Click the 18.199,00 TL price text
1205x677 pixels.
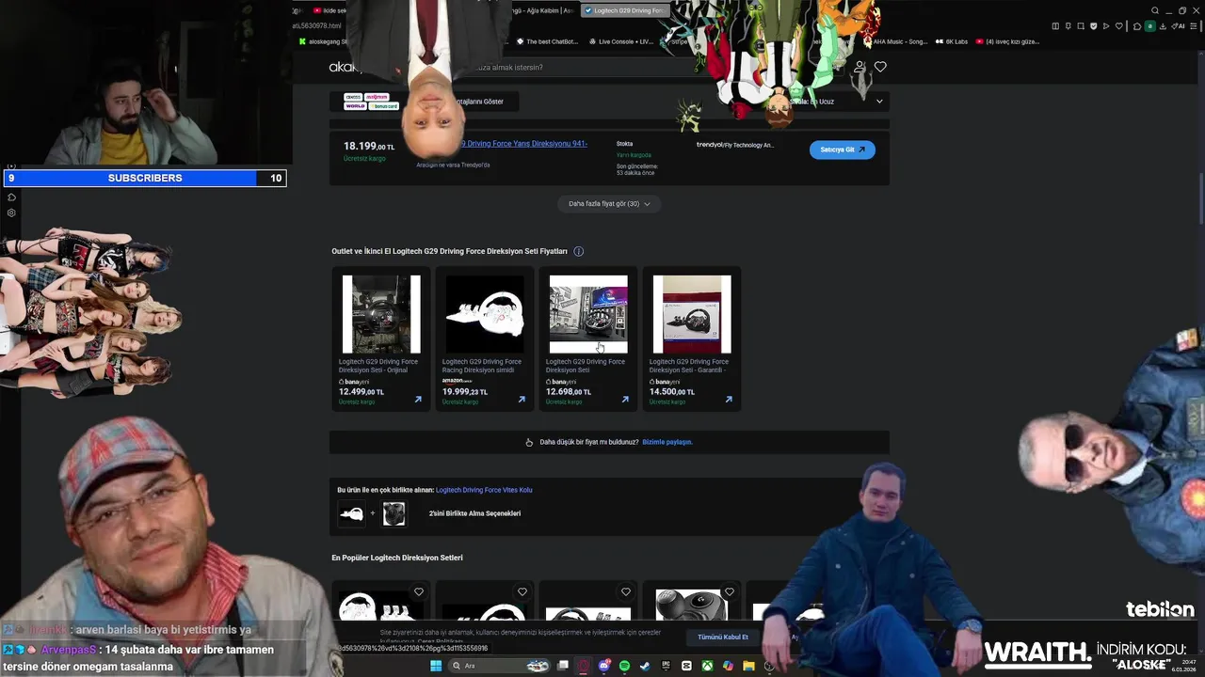pos(369,147)
